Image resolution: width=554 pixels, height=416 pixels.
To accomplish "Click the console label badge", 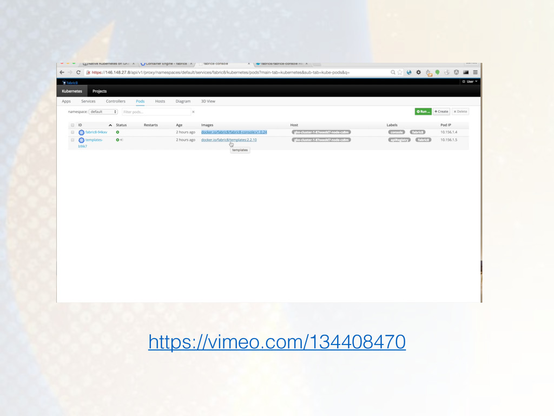I will [397, 132].
